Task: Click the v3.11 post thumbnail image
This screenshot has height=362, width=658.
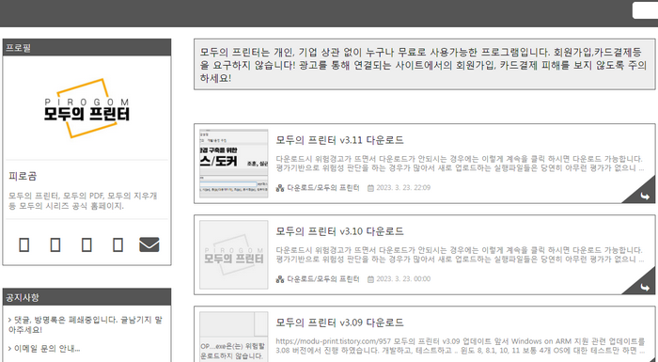Action: pyautogui.click(x=234, y=164)
